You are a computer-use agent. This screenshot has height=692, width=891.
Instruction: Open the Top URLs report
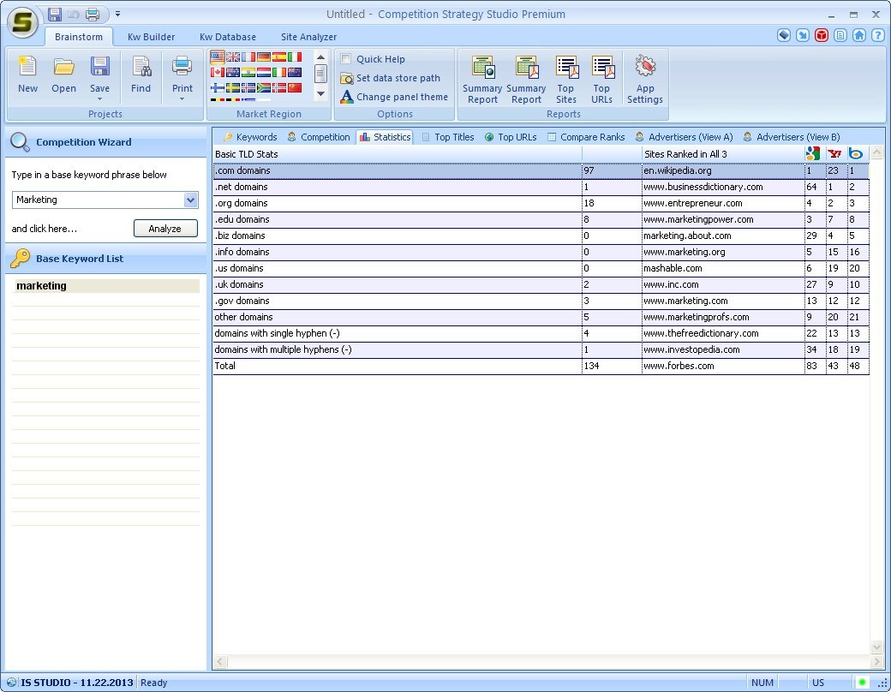tap(602, 77)
